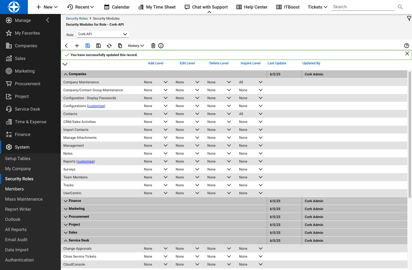
Task: Open Contacts Add Level dropdown
Action: 155,114
